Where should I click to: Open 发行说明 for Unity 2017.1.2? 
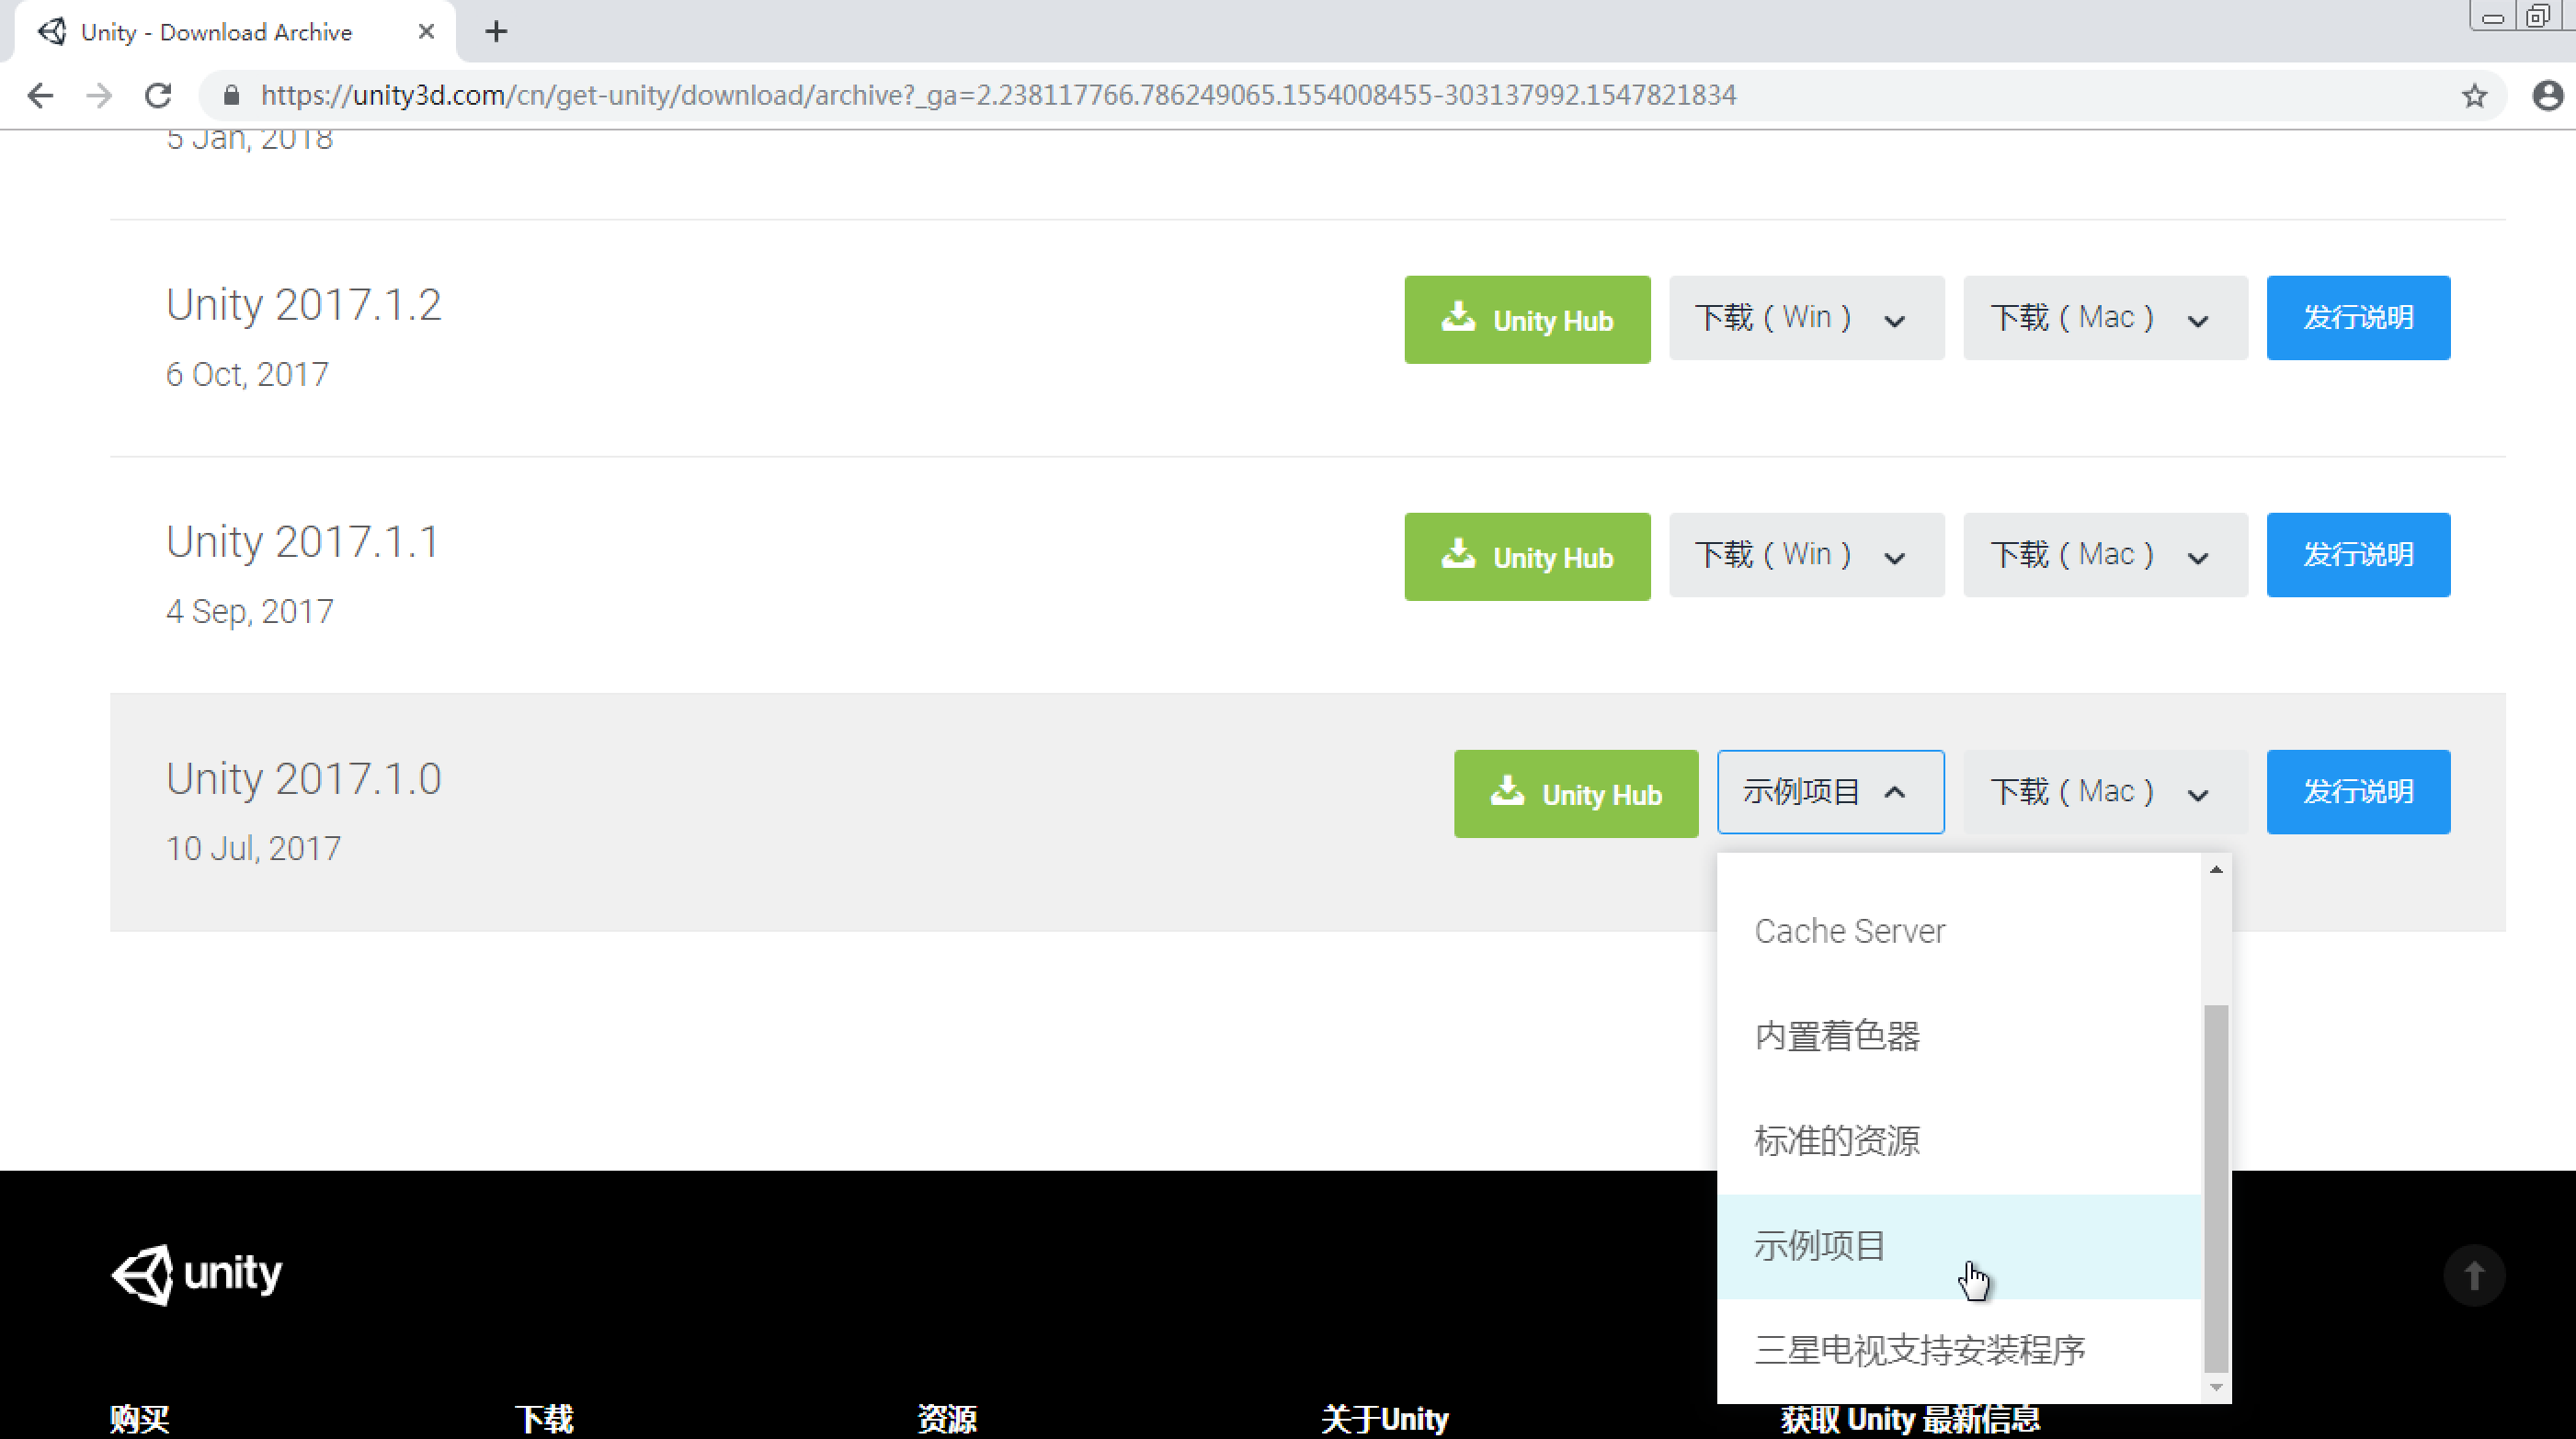coord(2358,318)
